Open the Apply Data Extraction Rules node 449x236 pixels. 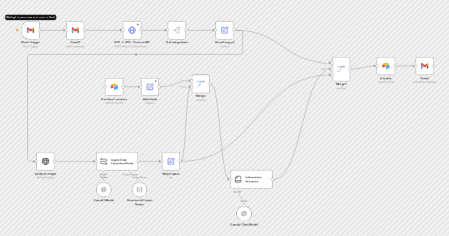pyautogui.click(x=117, y=161)
